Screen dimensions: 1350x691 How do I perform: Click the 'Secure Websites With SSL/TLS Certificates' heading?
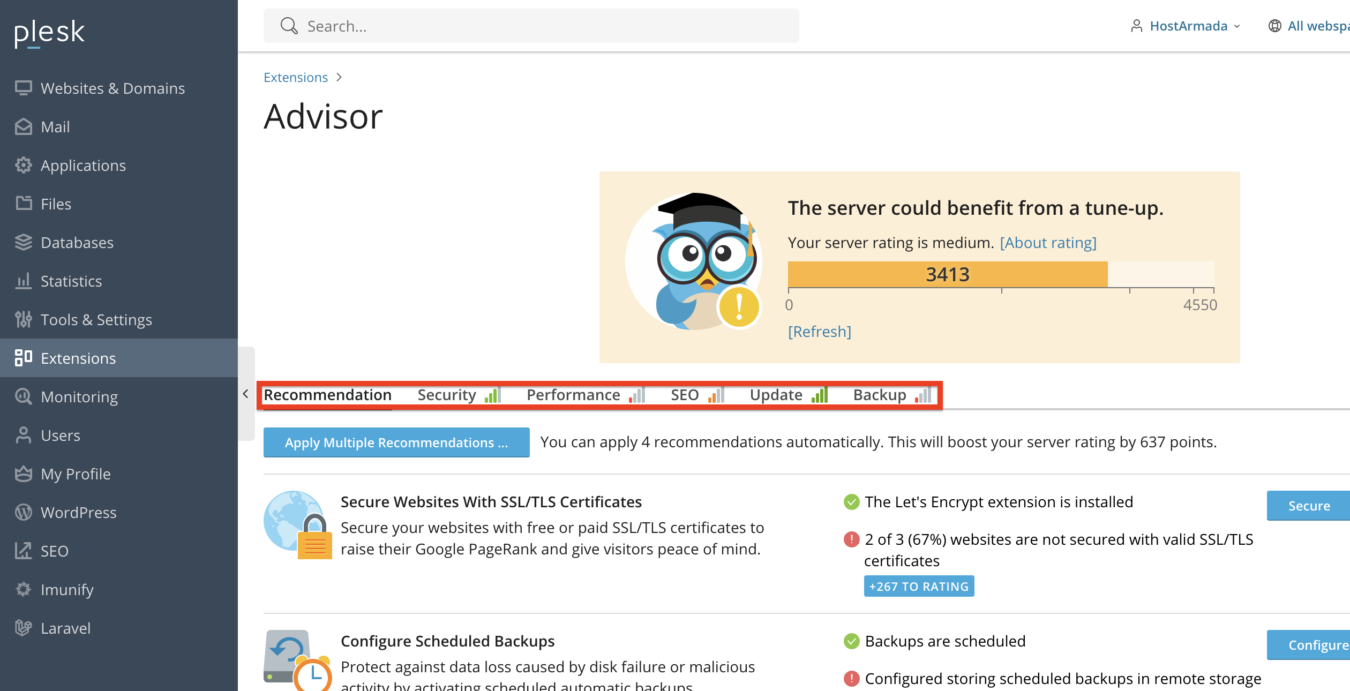point(491,502)
